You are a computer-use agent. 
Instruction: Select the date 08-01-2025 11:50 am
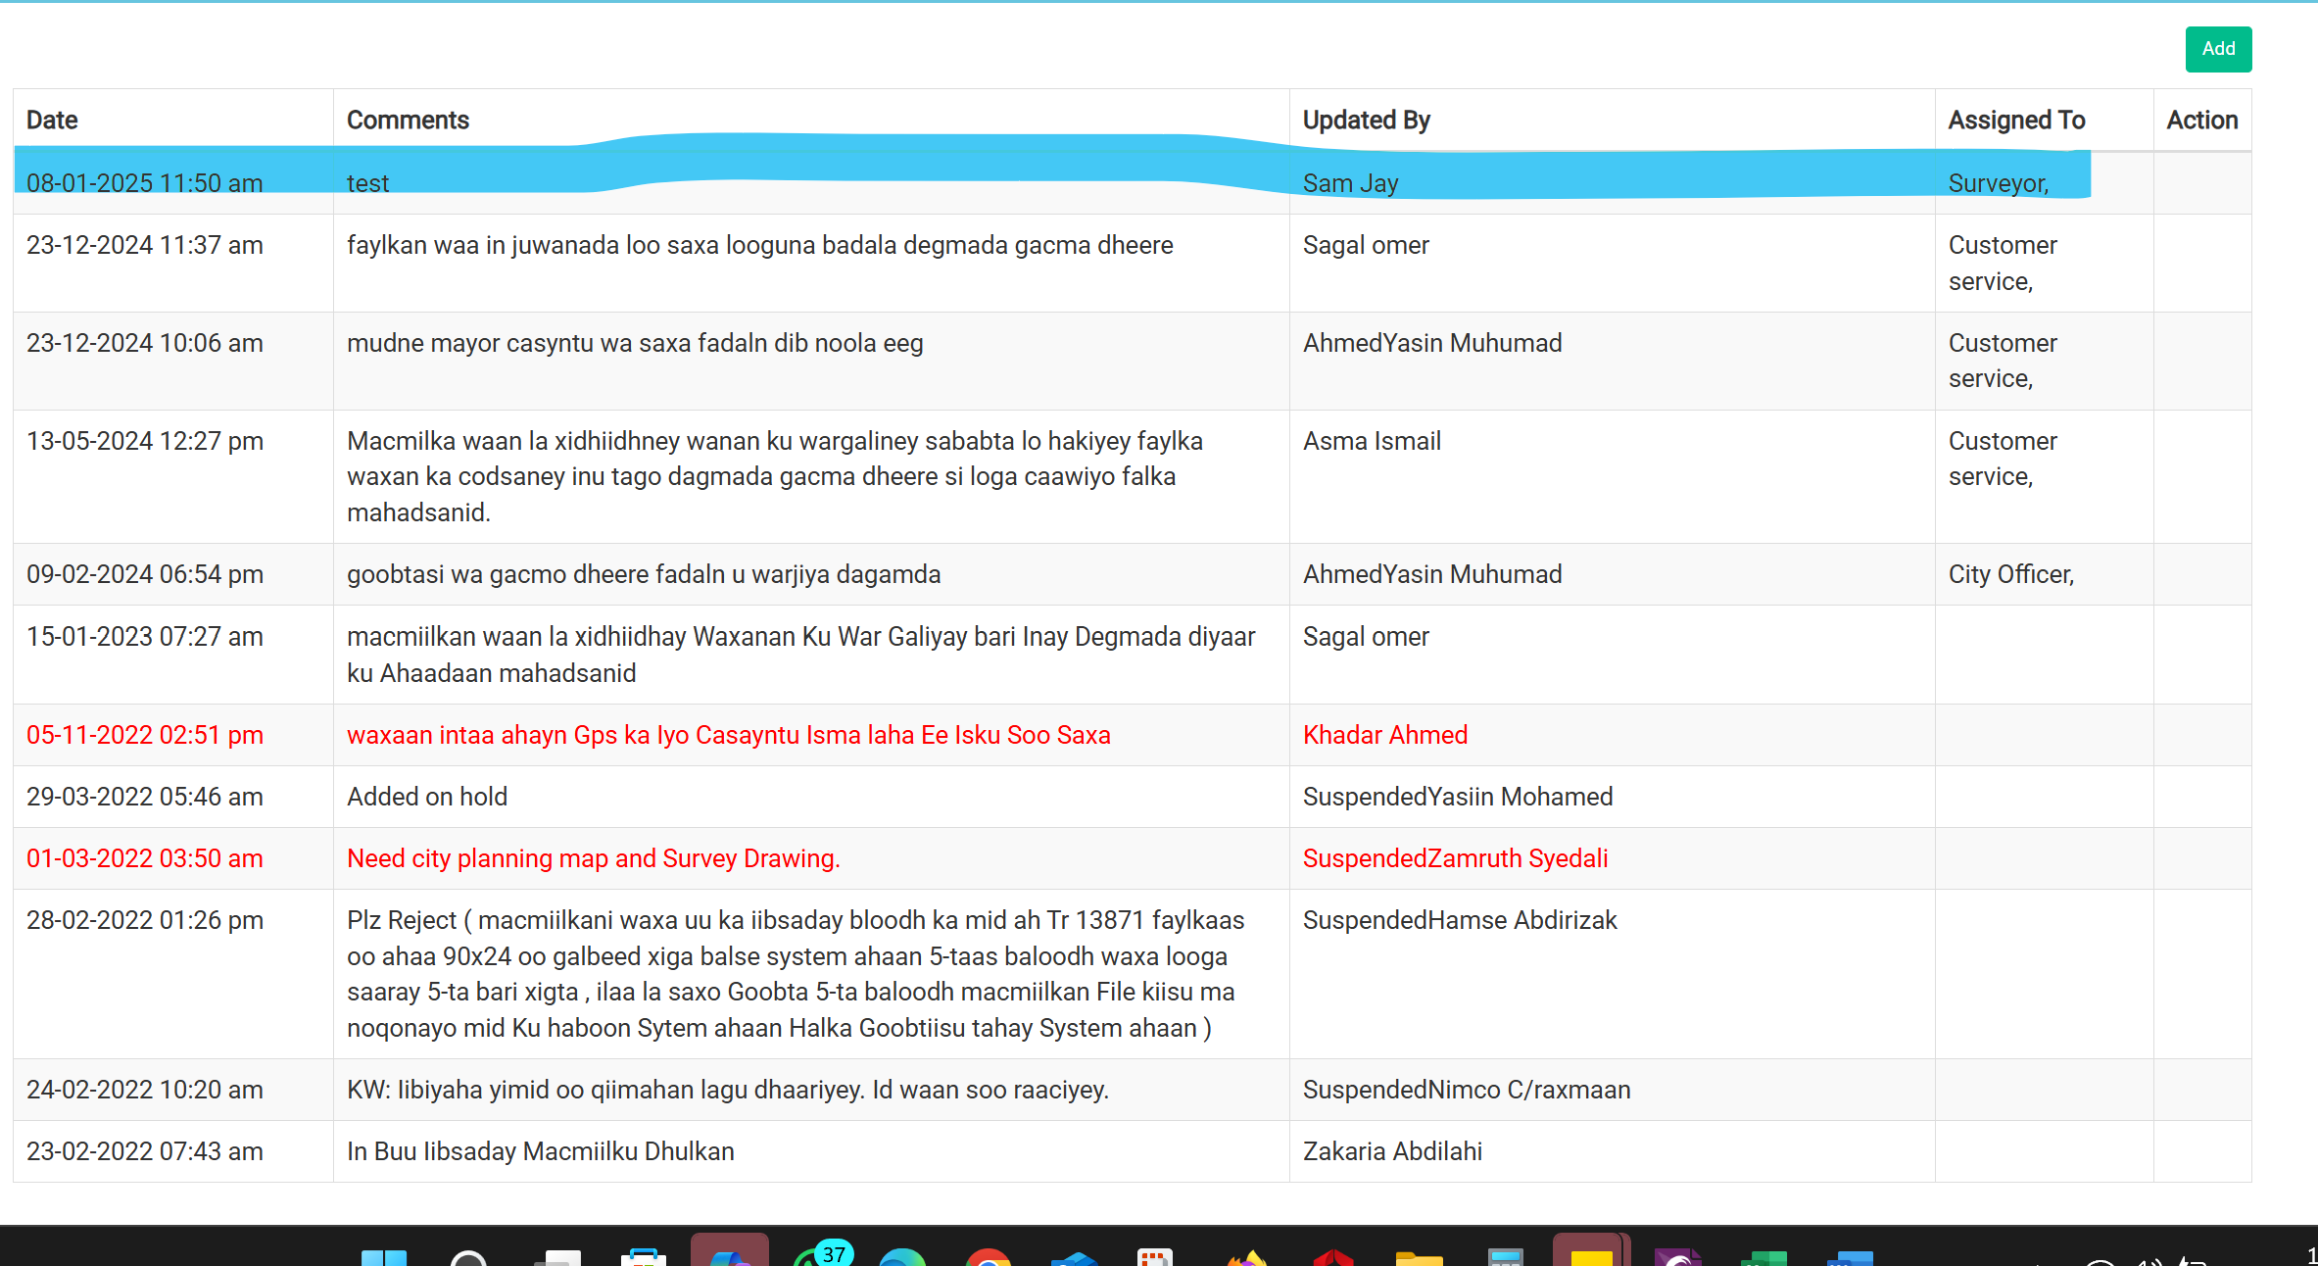point(145,183)
